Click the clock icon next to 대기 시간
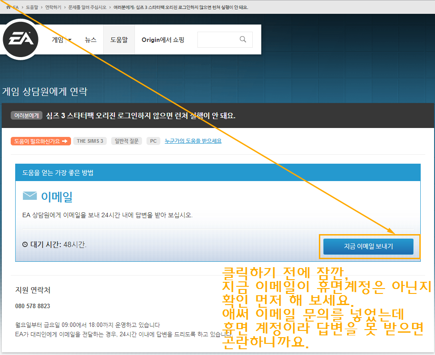 [25, 244]
